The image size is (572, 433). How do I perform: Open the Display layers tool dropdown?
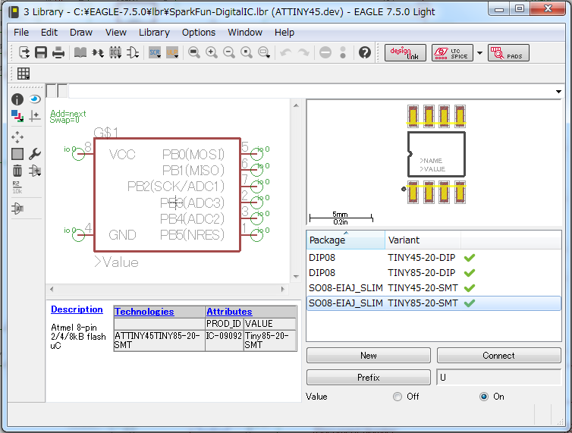(x=17, y=116)
